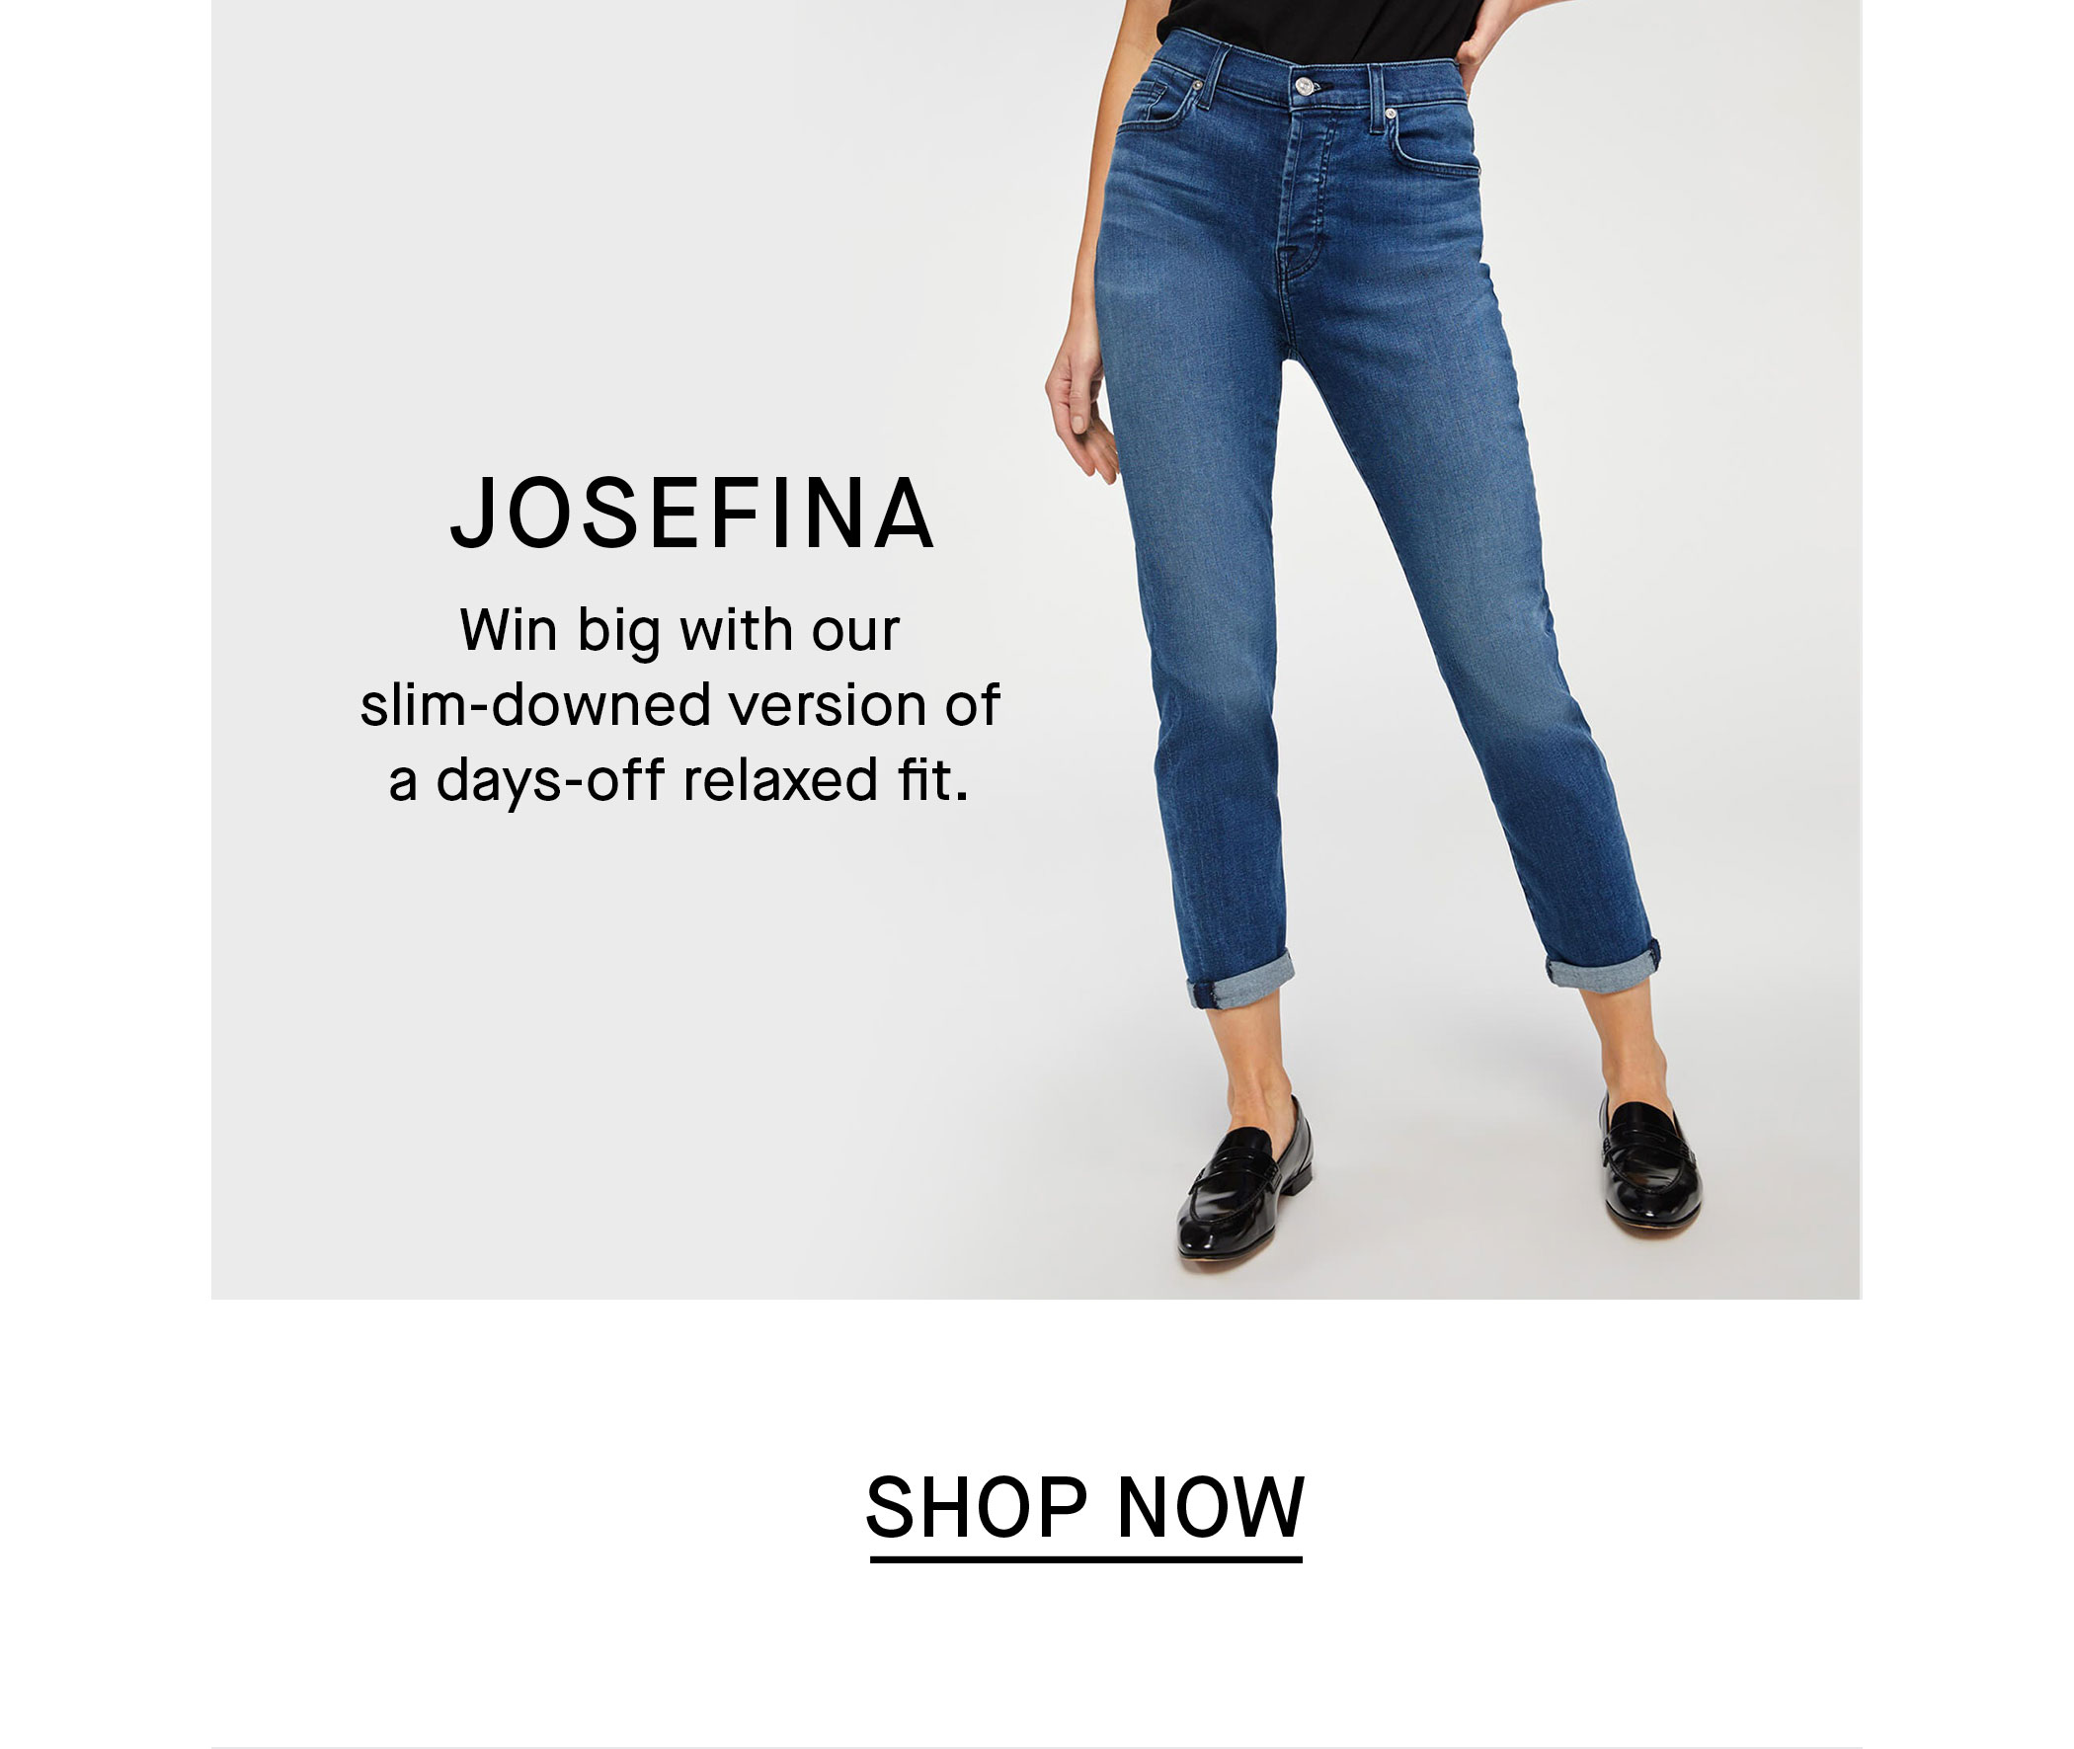
Task: Click the 'slim-downed version of' text line
Action: click(680, 705)
